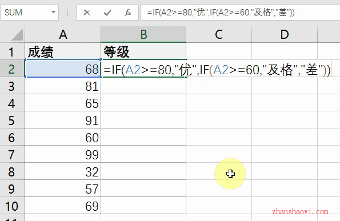Click empty cell D4 in column D
The height and width of the screenshot is (221, 340).
pos(285,103)
